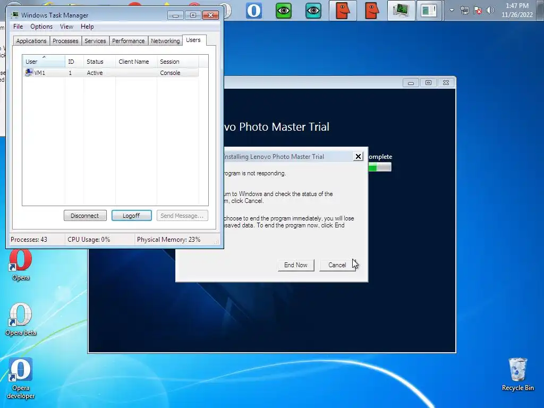Select the Users tab

[193, 40]
